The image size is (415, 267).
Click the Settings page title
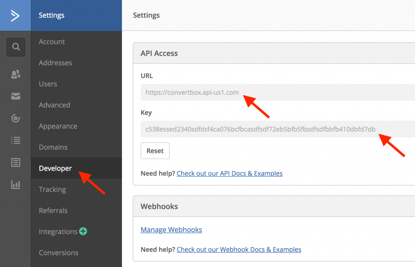tap(146, 15)
